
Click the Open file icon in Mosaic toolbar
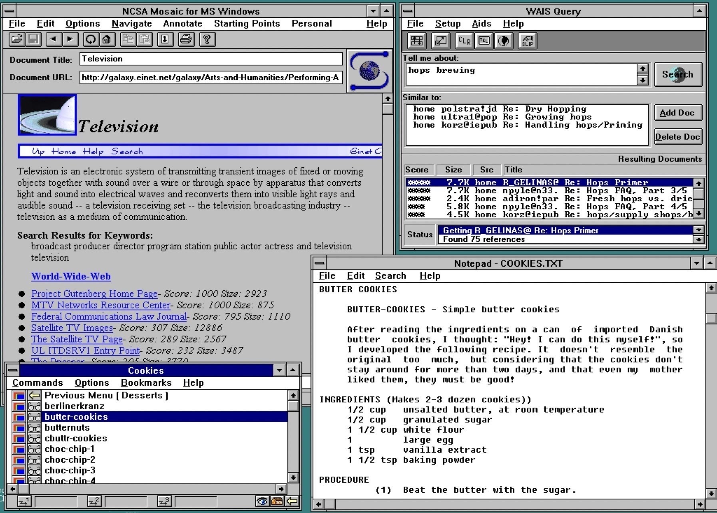pyautogui.click(x=17, y=39)
